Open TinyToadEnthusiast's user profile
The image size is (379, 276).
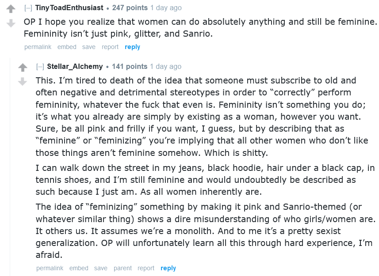(69, 8)
